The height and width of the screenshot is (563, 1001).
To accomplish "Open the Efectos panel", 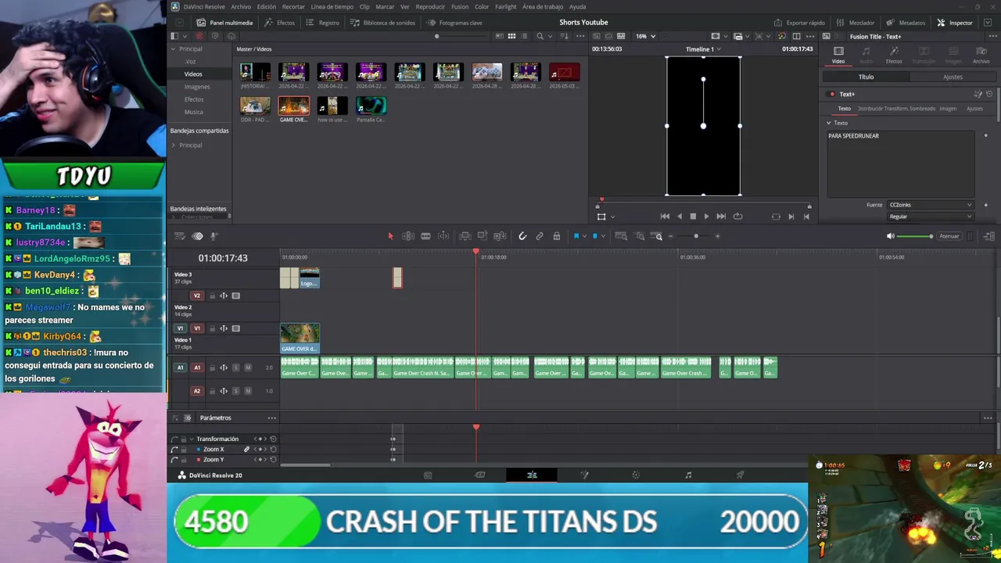I will (x=280, y=23).
